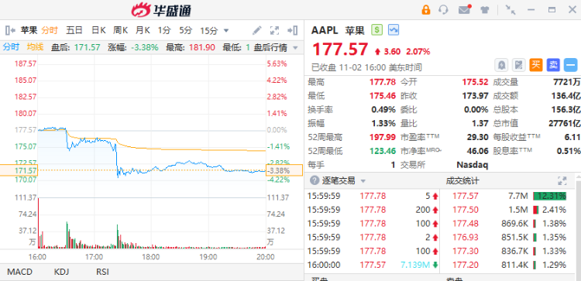Expand chart to fullscreen icon
The height and width of the screenshot is (281, 581).
pyautogui.click(x=274, y=30)
